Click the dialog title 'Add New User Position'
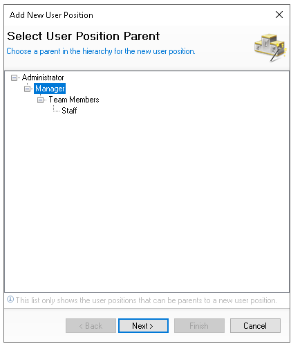The image size is (291, 344). click(x=51, y=15)
